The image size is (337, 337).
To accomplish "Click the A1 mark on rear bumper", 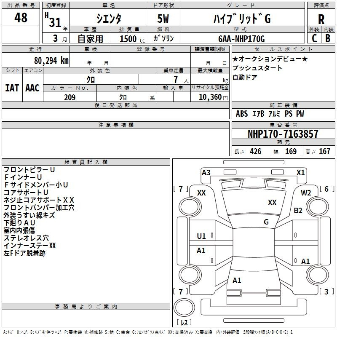I will [237, 281].
